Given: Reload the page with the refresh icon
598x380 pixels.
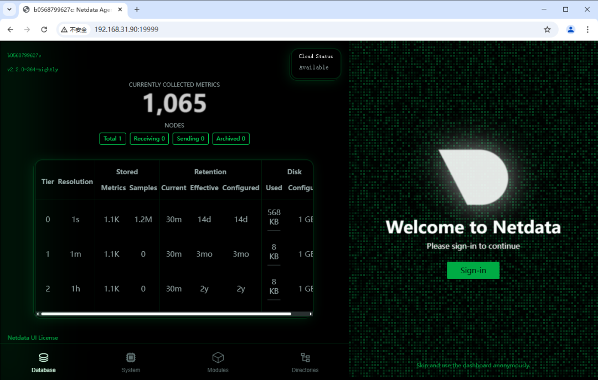Looking at the screenshot, I should point(44,29).
